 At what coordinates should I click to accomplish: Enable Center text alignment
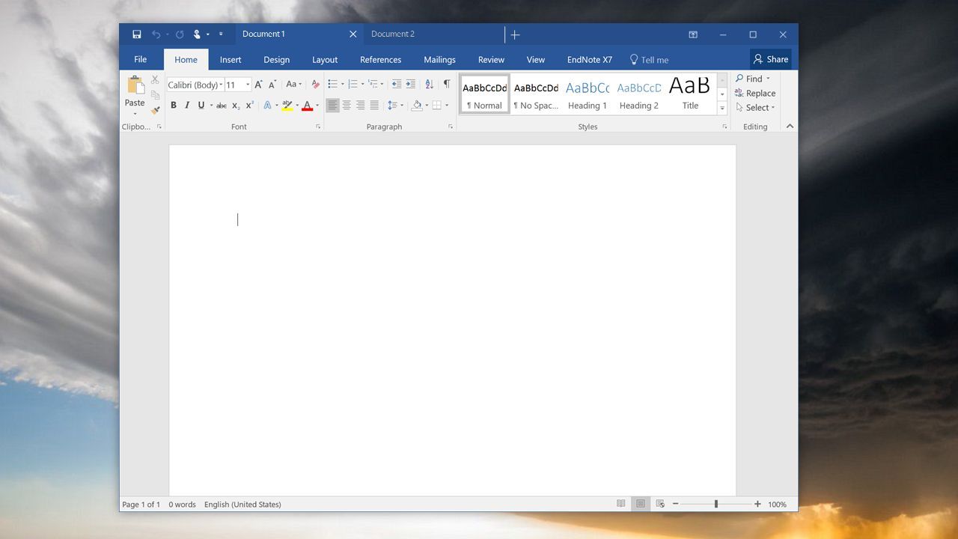tap(347, 106)
